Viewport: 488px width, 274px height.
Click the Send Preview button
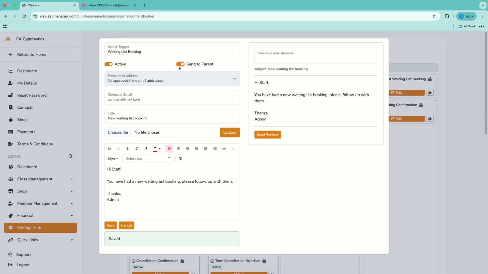click(x=268, y=134)
